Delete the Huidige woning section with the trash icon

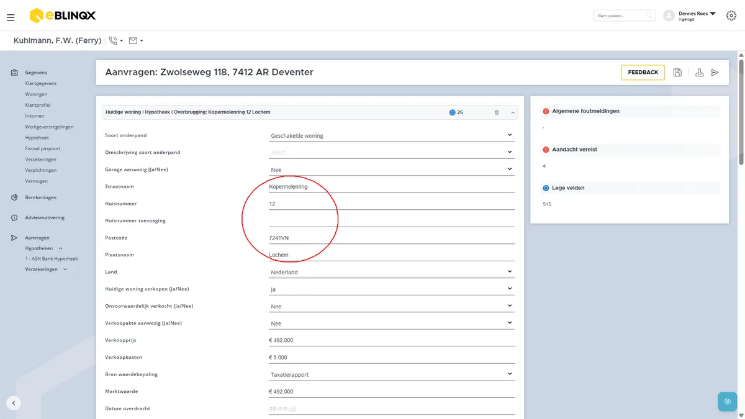click(496, 112)
